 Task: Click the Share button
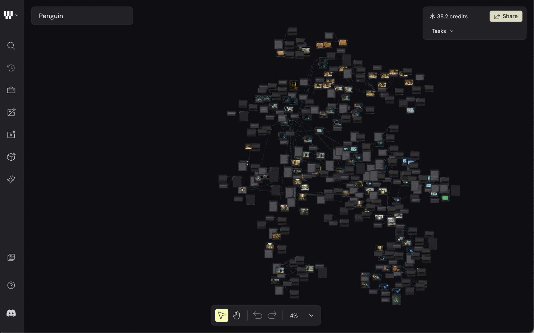(506, 16)
